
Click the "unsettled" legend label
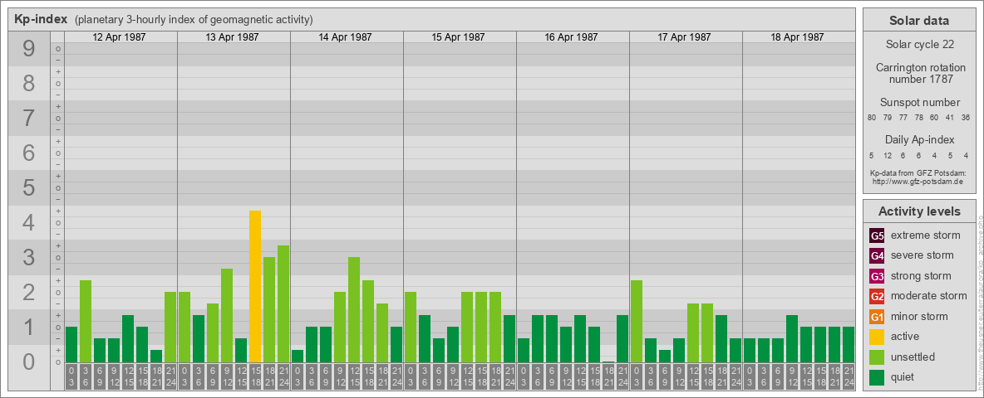click(x=913, y=357)
